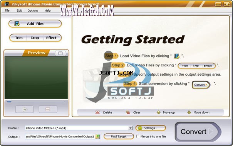
Task: Click the Find Target button
Action: [x=119, y=136]
